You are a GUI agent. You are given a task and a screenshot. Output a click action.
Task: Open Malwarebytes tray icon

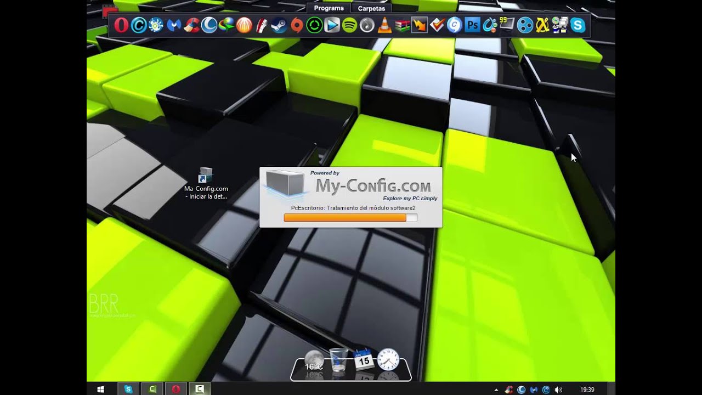(x=534, y=390)
